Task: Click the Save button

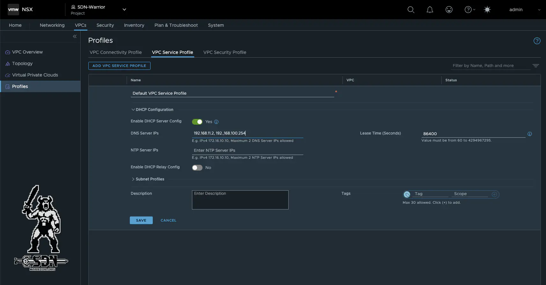Action: [x=141, y=220]
